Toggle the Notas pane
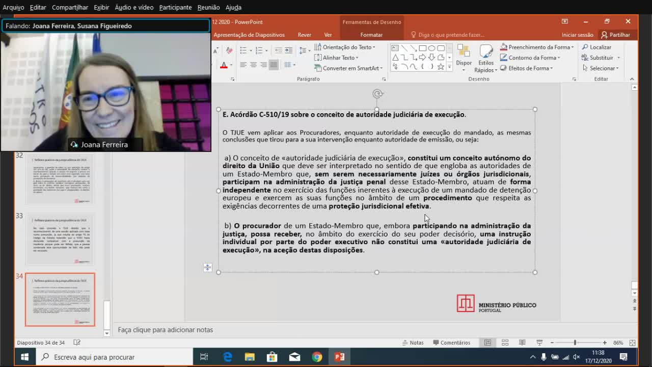652x367 pixels. pos(412,343)
